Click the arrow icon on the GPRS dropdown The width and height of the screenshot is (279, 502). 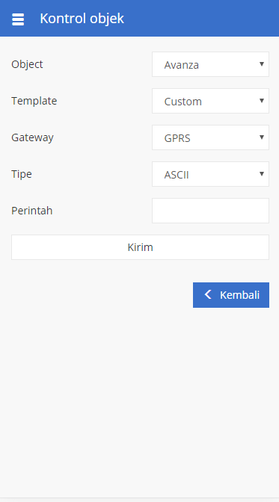262,137
